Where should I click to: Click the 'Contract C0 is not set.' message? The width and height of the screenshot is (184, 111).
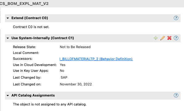click(x=31, y=27)
